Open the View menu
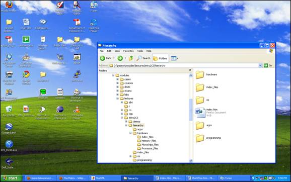 pos(117,51)
